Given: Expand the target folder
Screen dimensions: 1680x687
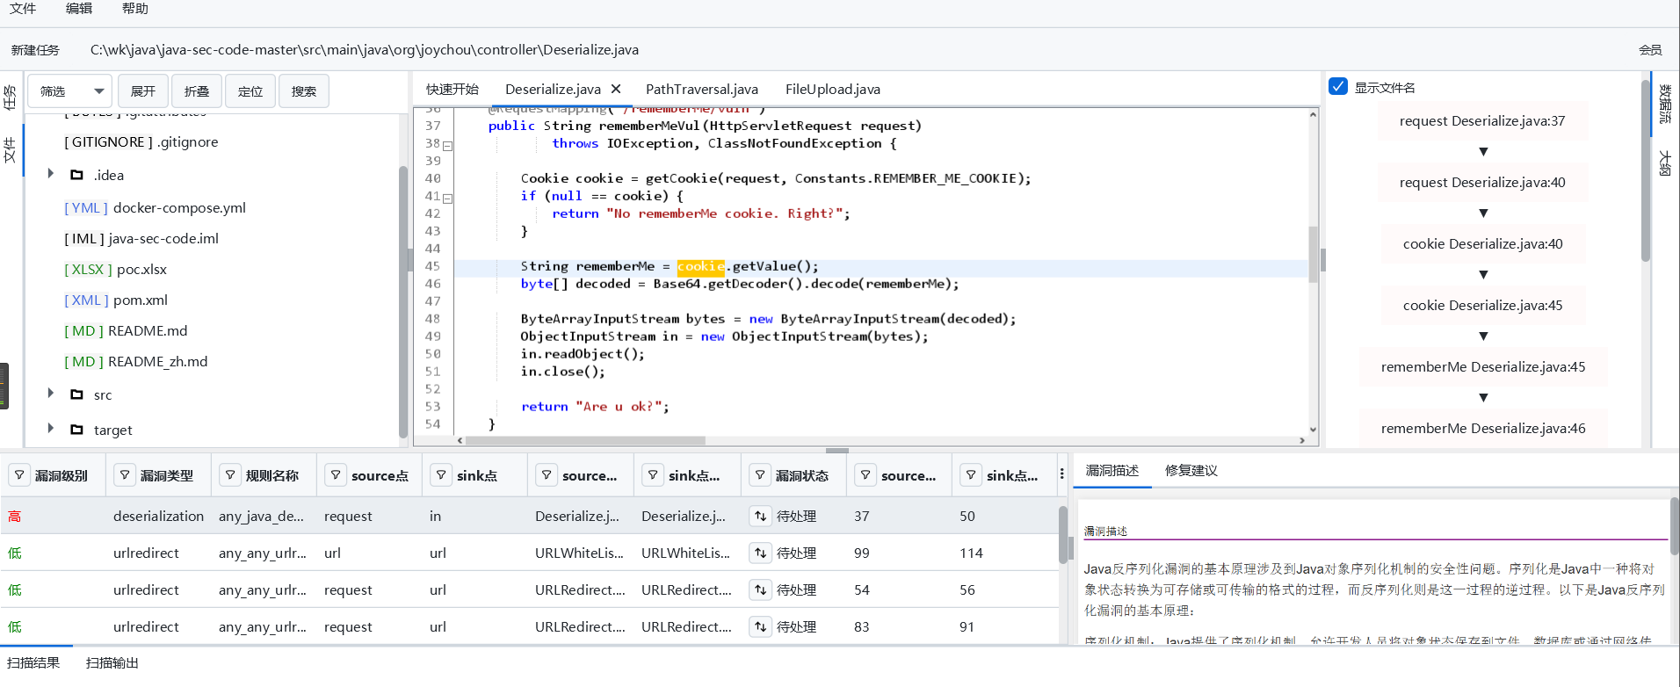Looking at the screenshot, I should click(51, 429).
